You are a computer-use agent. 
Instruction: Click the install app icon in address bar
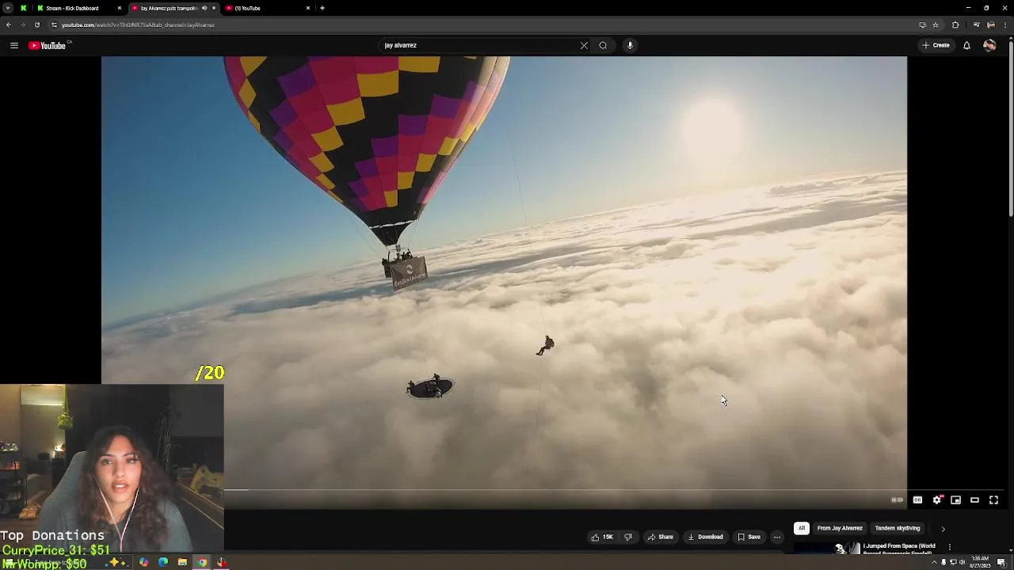(x=922, y=25)
